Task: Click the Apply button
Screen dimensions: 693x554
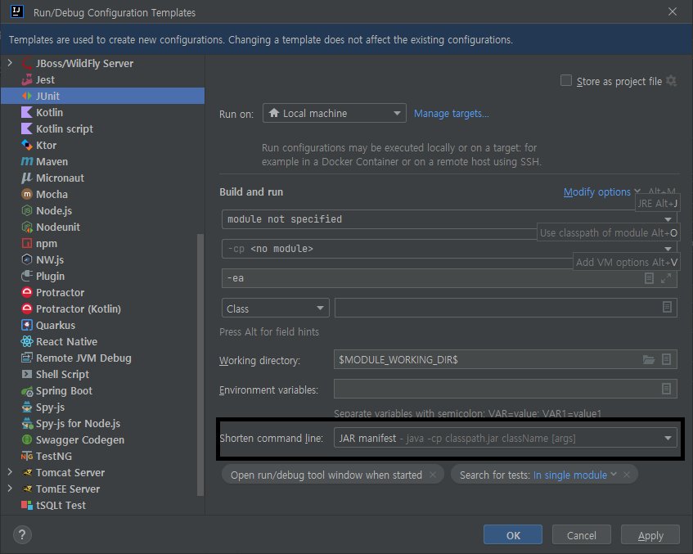Action: coord(650,535)
